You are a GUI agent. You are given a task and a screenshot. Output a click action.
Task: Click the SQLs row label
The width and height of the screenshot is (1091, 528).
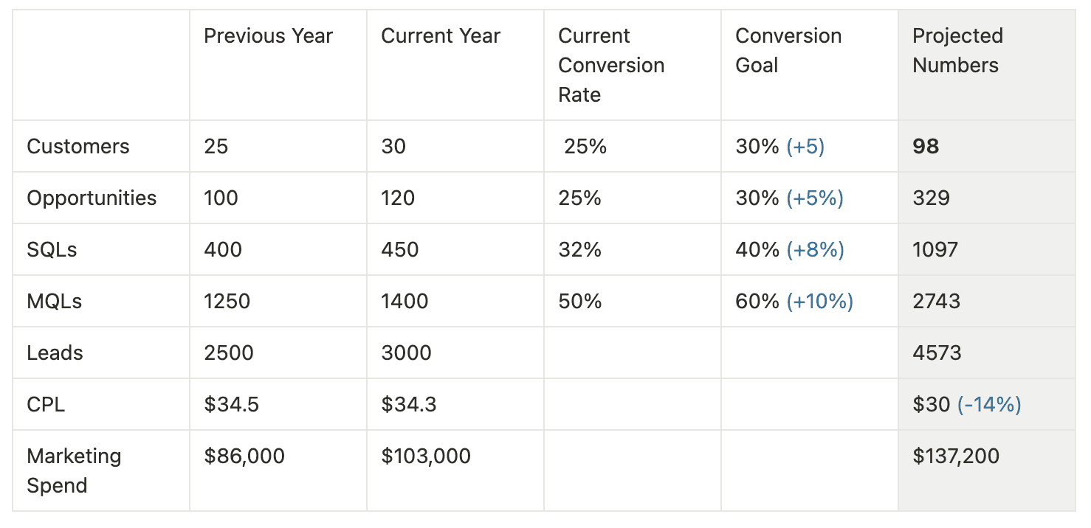[x=52, y=250]
